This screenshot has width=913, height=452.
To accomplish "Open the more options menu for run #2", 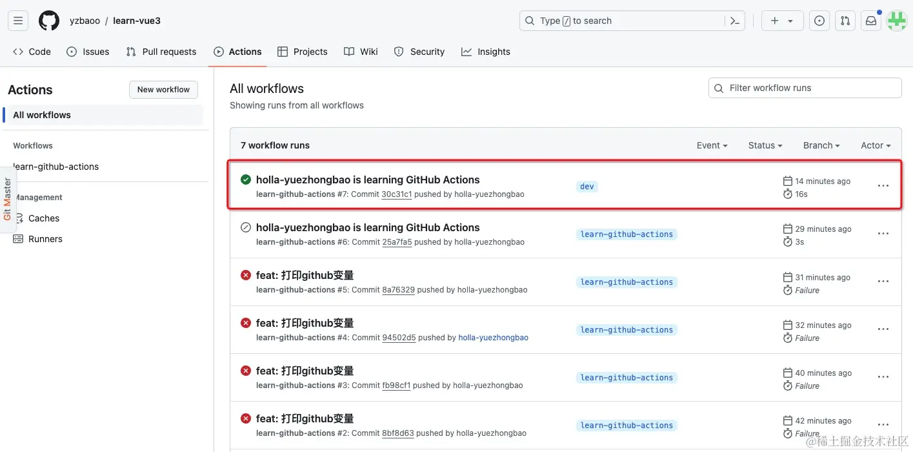I will [883, 425].
